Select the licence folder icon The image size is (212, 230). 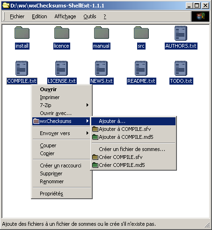(x=62, y=32)
